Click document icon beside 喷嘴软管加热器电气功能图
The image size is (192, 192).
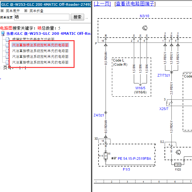(x=7, y=39)
